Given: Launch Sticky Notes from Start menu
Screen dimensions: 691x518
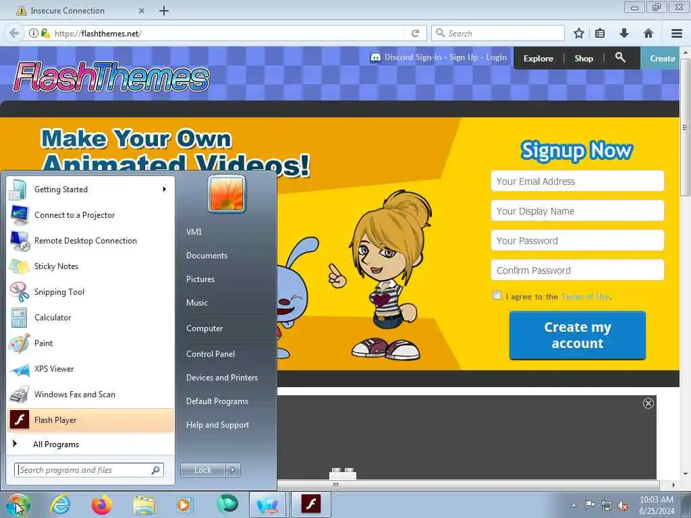Looking at the screenshot, I should click(x=90, y=266).
